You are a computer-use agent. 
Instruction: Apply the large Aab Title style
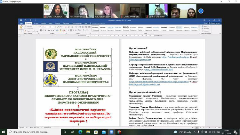tap(126, 29)
